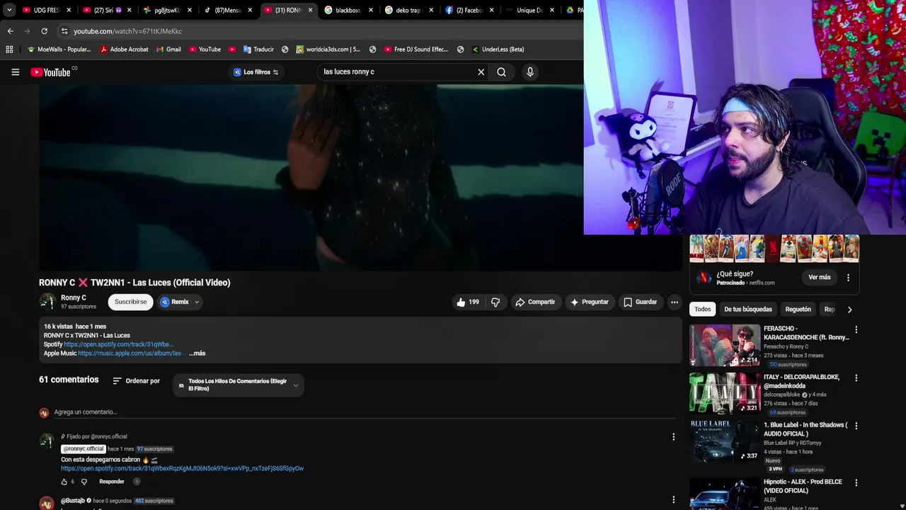This screenshot has width=906, height=510.
Task: Click the Agrega un comentario field
Action: [x=365, y=412]
